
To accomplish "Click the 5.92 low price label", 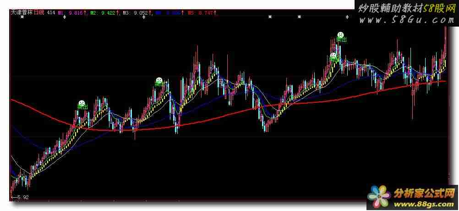I will coord(23,198).
